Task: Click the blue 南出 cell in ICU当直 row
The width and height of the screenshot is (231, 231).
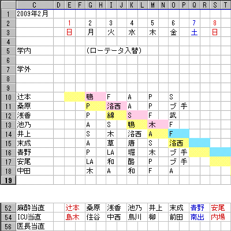Action: [x=199, y=217]
